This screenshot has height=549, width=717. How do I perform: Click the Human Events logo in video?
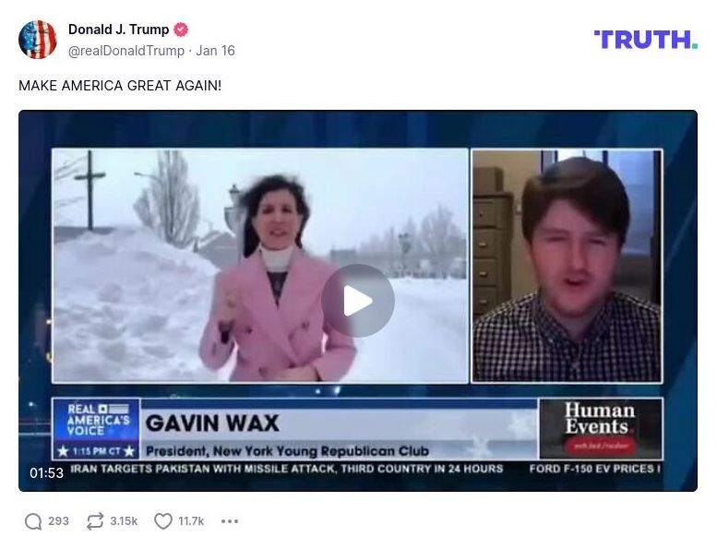tap(601, 428)
